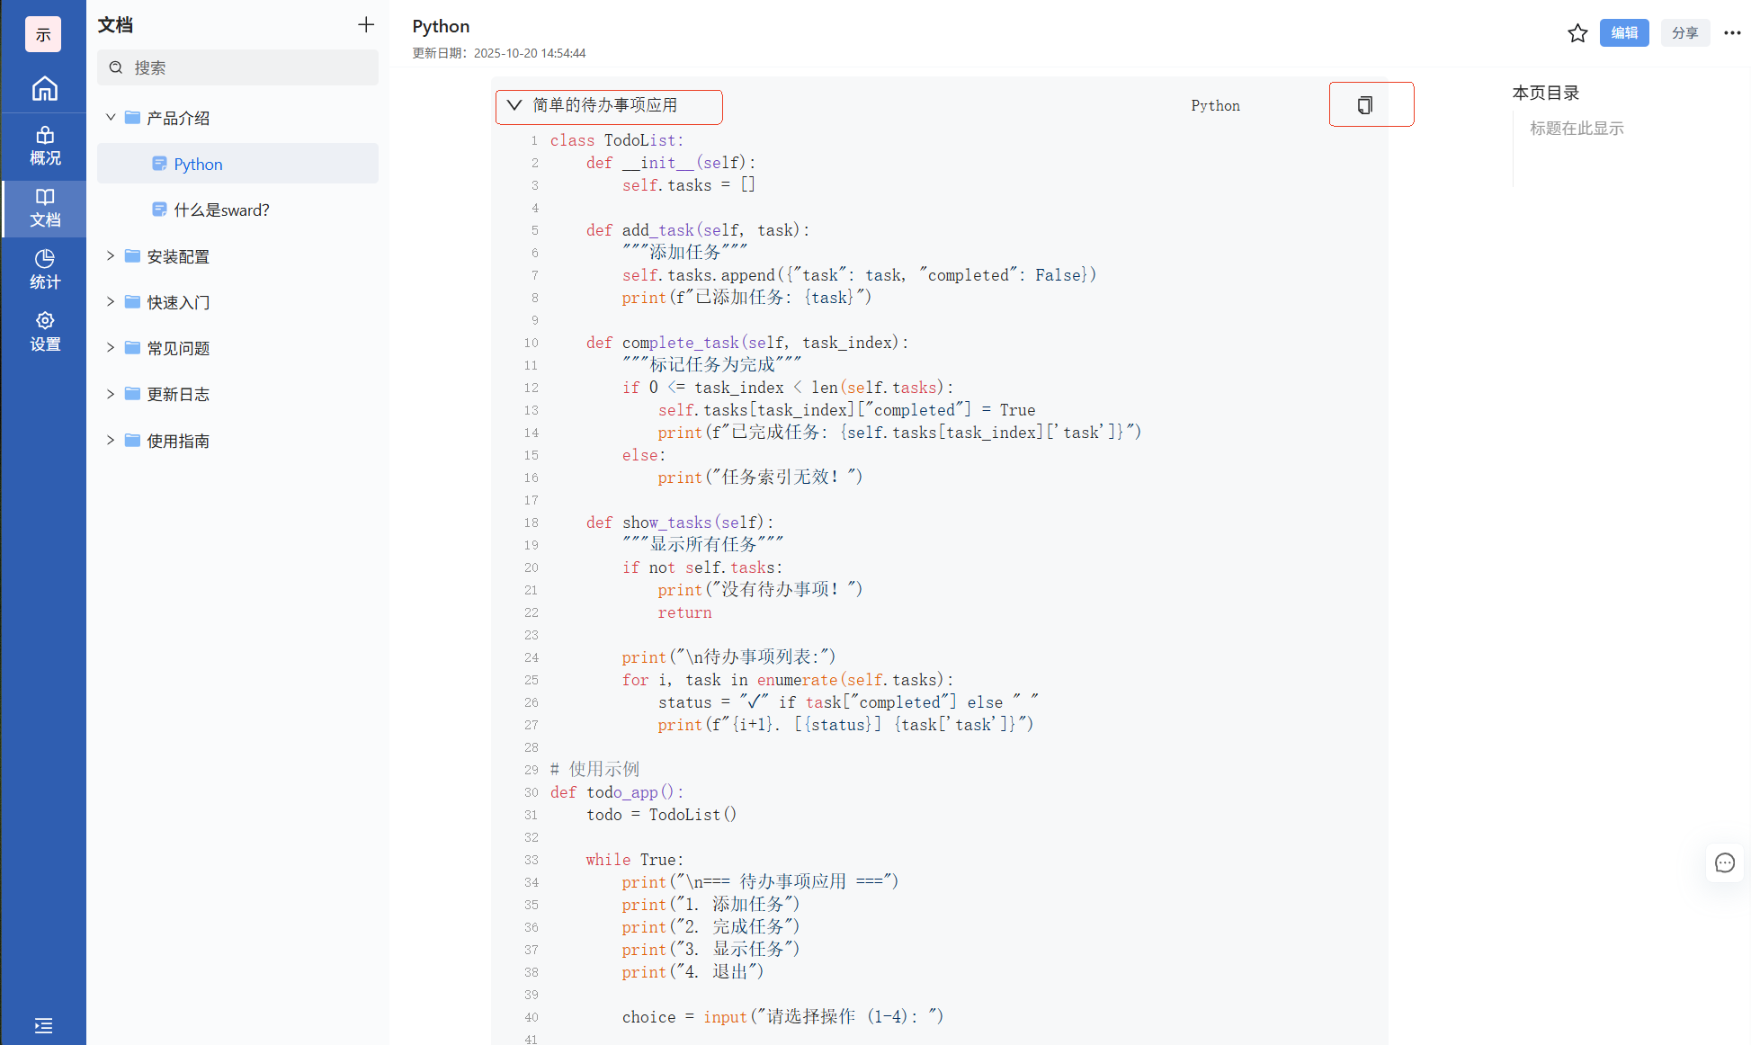Select the 什么是sward? document
This screenshot has width=1751, height=1045.
tap(221, 210)
